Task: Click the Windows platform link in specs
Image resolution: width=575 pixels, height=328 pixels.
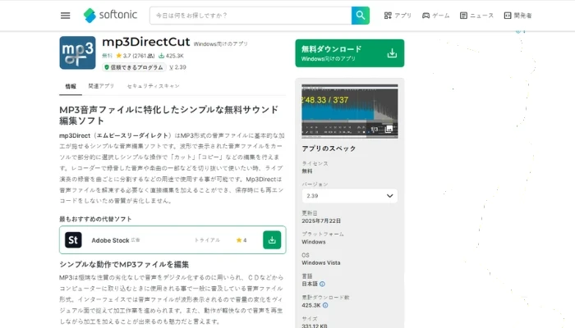Action: pos(314,242)
